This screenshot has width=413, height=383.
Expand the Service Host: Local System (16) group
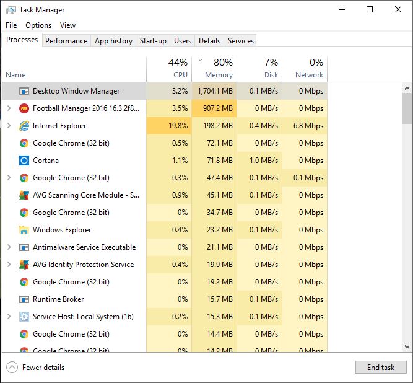click(9, 316)
